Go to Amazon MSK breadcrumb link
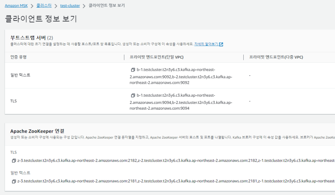The image size is (335, 195). click(x=16, y=6)
